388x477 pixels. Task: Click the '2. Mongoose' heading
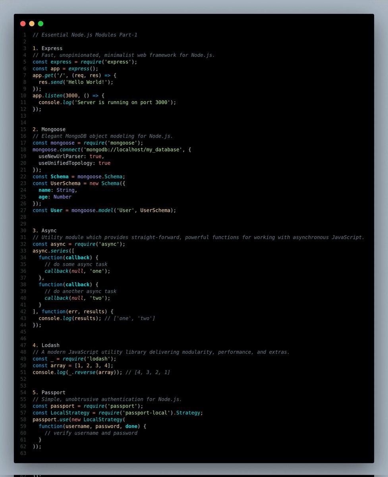pyautogui.click(x=49, y=129)
